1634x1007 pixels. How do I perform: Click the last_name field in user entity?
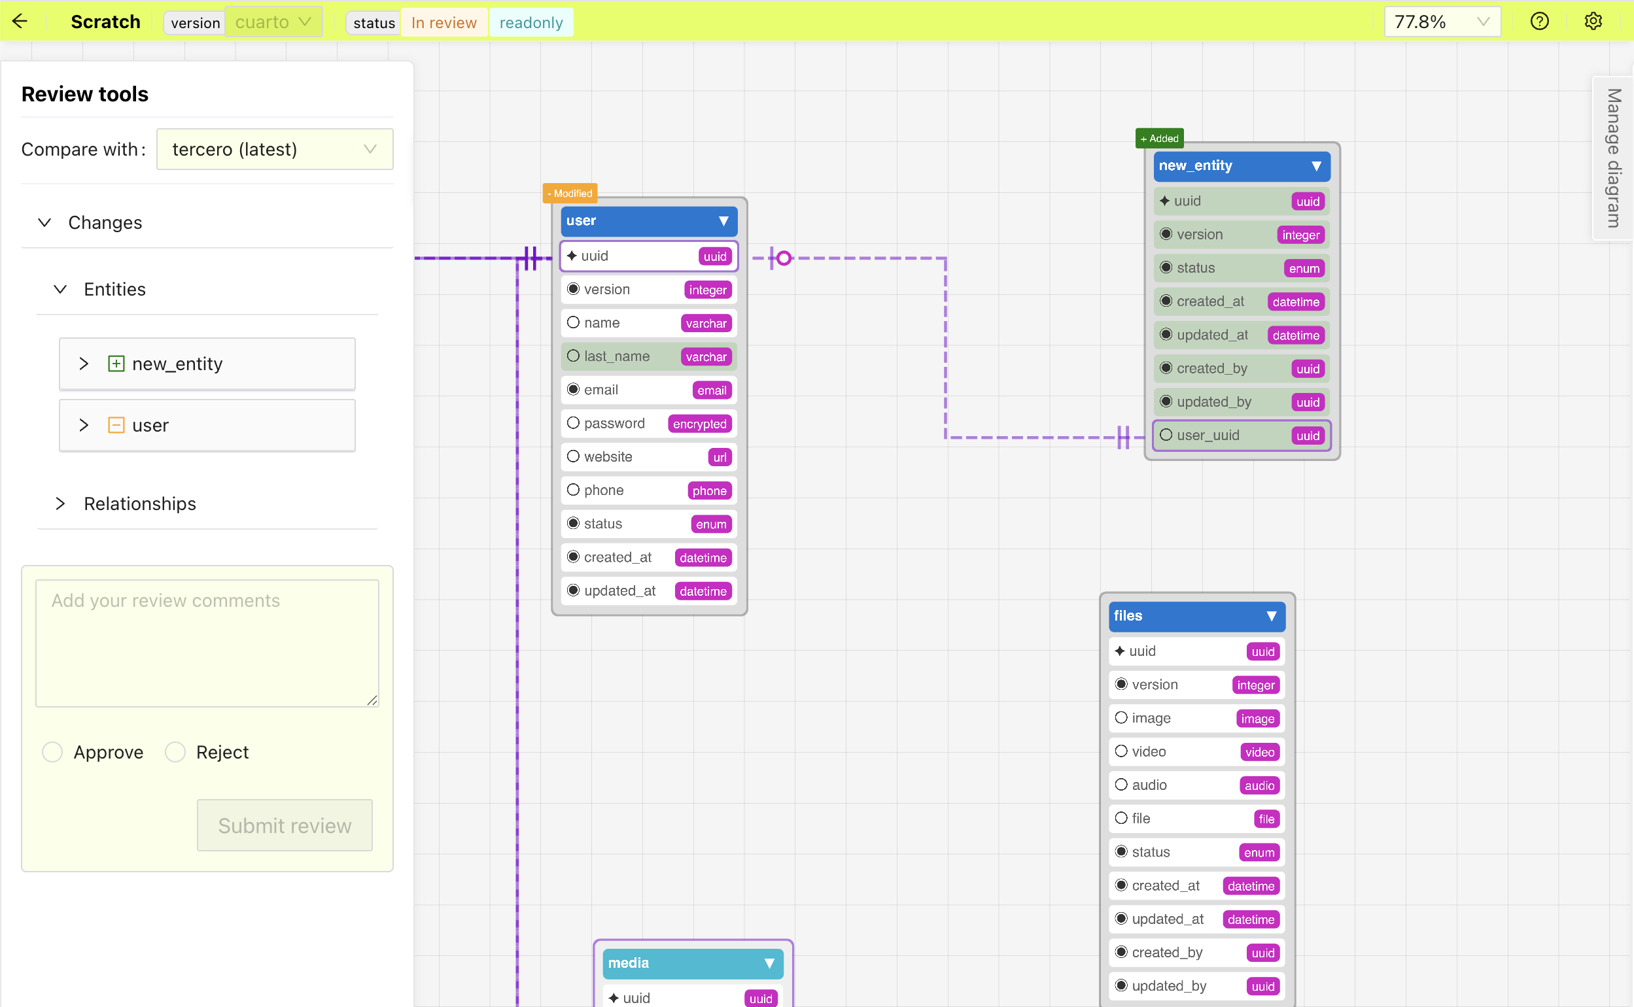[616, 356]
